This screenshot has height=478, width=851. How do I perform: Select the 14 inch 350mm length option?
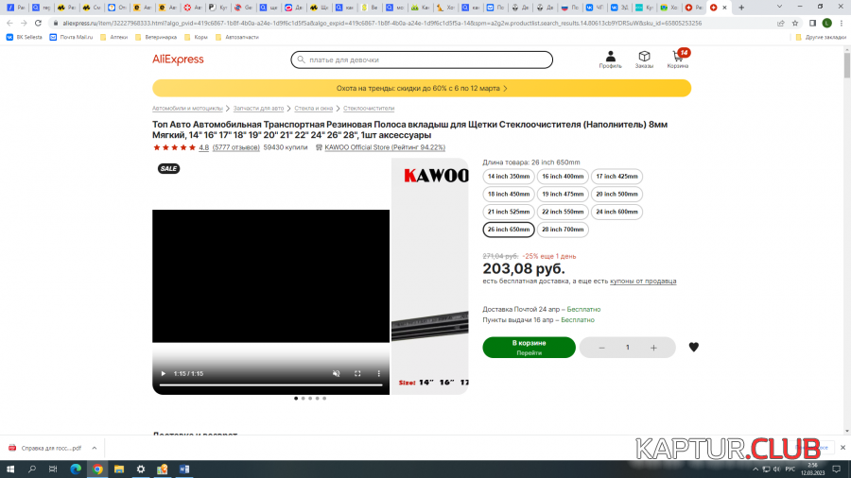(x=508, y=177)
